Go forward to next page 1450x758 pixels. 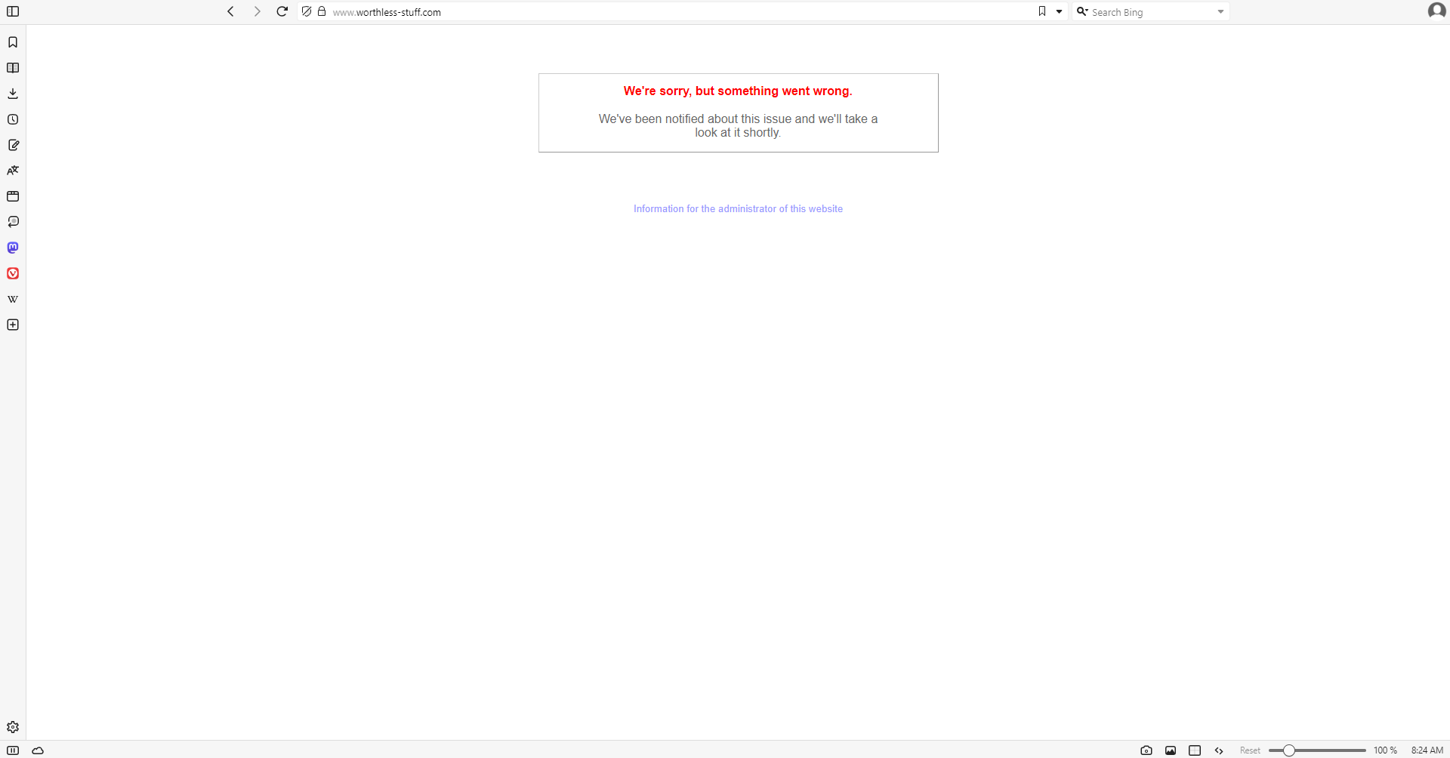pyautogui.click(x=257, y=11)
